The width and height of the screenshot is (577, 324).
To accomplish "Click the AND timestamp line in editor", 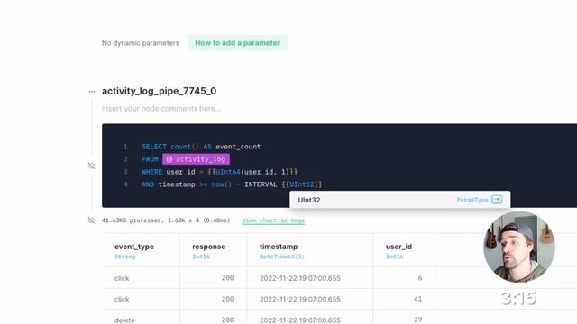I will (x=232, y=184).
